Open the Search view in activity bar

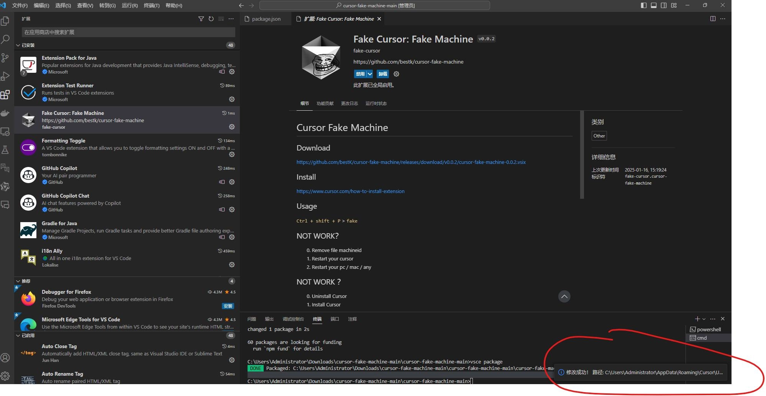click(x=5, y=39)
